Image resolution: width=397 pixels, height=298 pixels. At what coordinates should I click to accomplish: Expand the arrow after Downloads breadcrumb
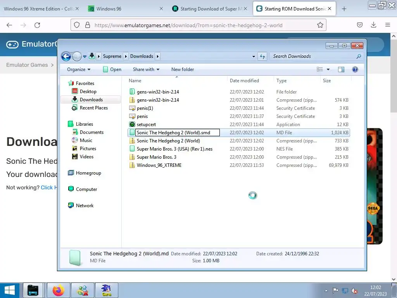pos(157,56)
